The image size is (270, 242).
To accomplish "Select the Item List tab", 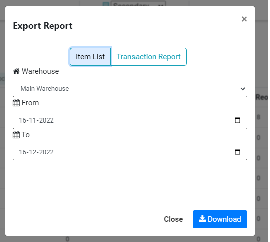I will pos(90,57).
